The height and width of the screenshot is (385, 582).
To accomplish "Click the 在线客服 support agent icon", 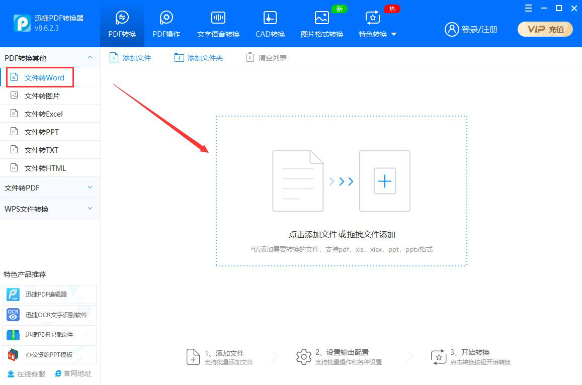I will [11, 374].
